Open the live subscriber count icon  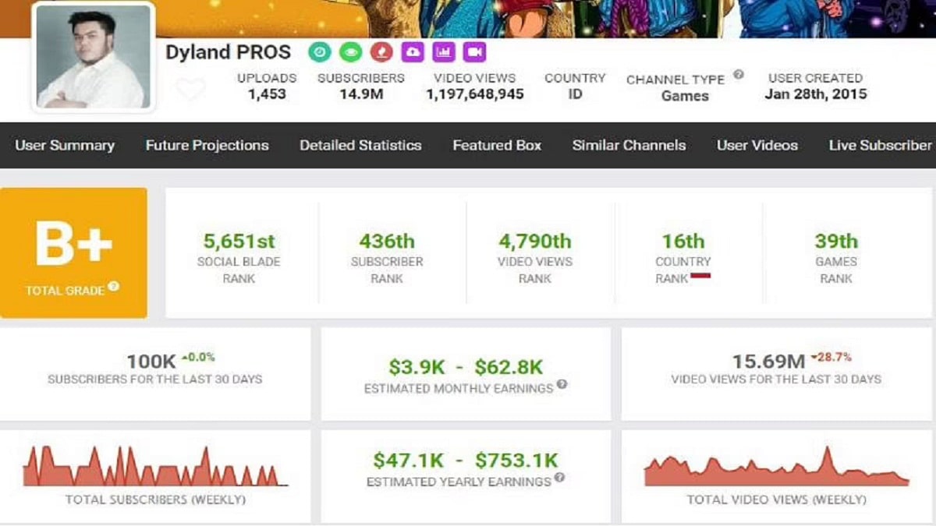320,52
